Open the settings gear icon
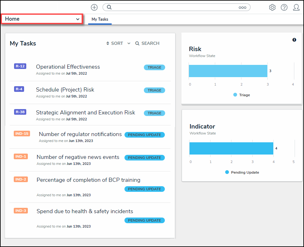304x247 pixels. pos(272,7)
